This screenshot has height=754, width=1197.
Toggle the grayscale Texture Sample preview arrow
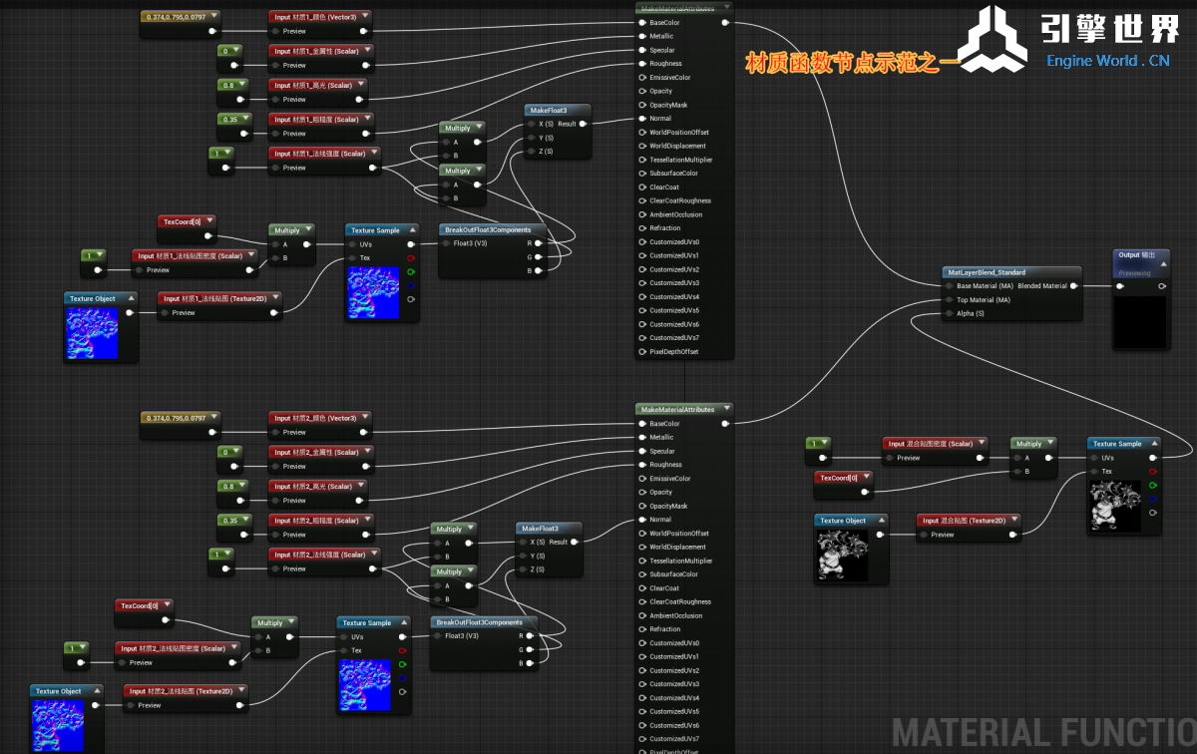click(x=1155, y=444)
